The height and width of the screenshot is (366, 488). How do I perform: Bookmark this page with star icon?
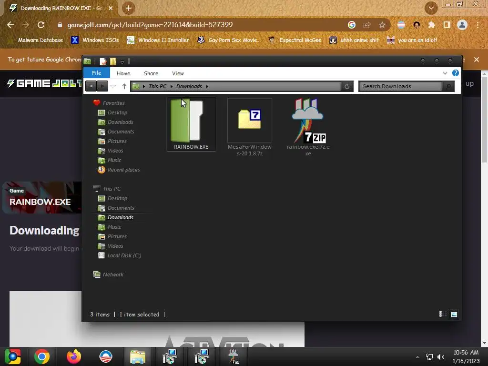point(382,25)
